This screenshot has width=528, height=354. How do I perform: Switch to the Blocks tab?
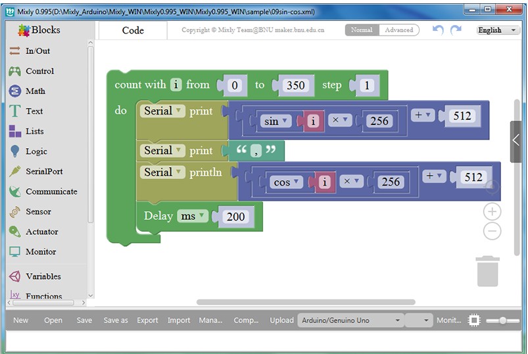coord(46,30)
